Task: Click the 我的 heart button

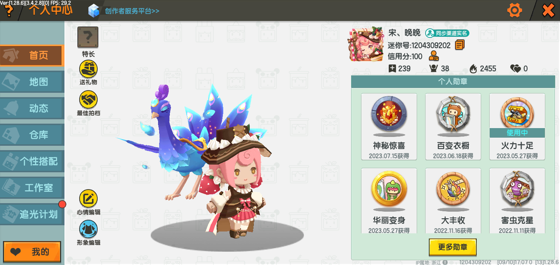Action: pyautogui.click(x=32, y=252)
